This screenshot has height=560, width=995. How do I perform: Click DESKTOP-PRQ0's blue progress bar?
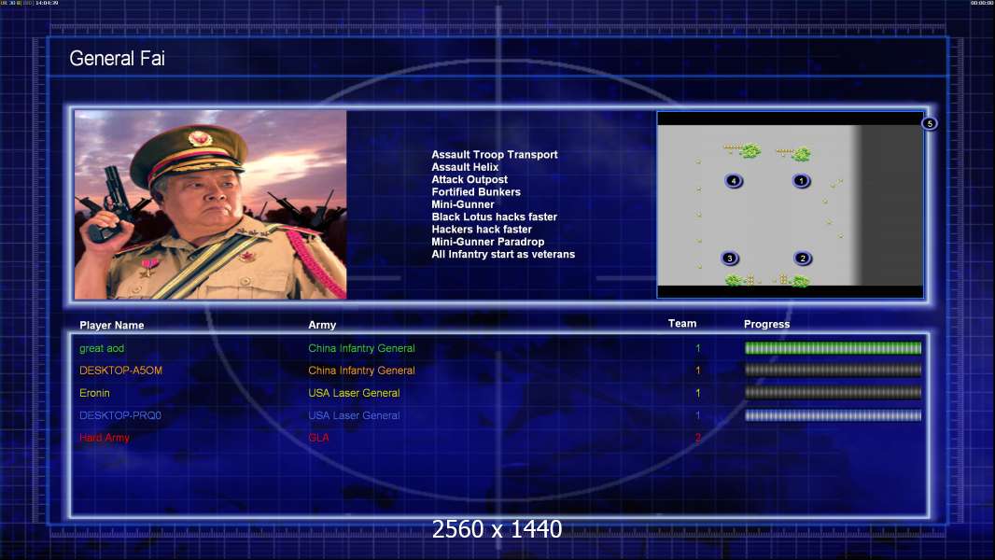pos(833,415)
